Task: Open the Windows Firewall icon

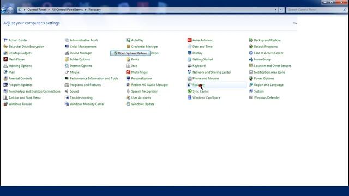Action: [x=5, y=104]
